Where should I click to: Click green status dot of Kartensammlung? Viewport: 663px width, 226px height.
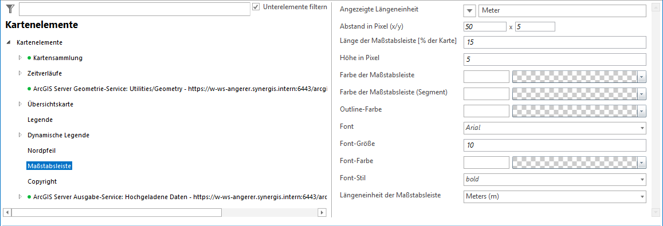pyautogui.click(x=29, y=58)
